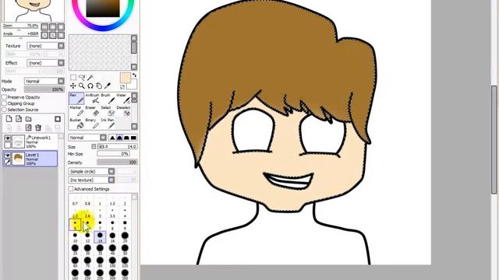Open the Effect dropdown
Image resolution: width=499 pixels, height=280 pixels.
tap(46, 63)
